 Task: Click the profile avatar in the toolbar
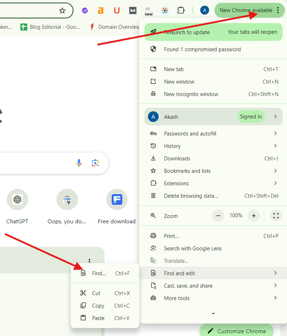pyautogui.click(x=204, y=10)
